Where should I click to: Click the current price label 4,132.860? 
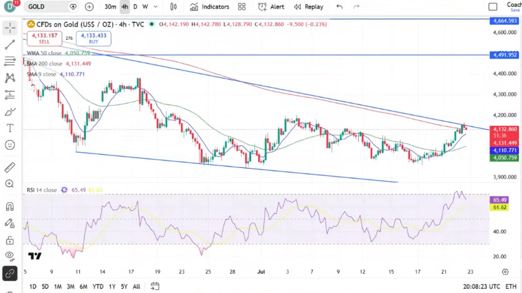tap(505, 129)
